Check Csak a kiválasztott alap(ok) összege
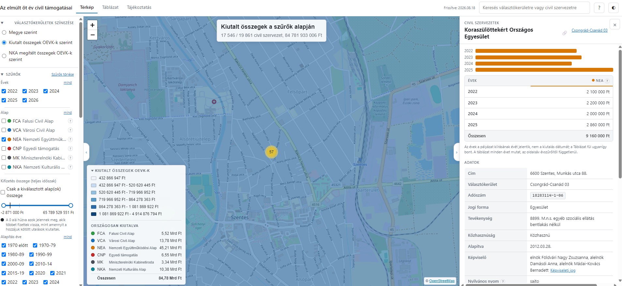The width and height of the screenshot is (622, 286). [x=3, y=192]
